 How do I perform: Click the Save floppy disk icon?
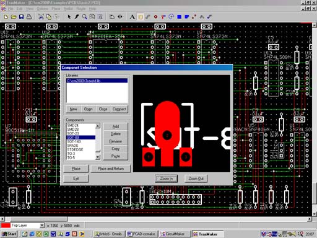click(21, 17)
